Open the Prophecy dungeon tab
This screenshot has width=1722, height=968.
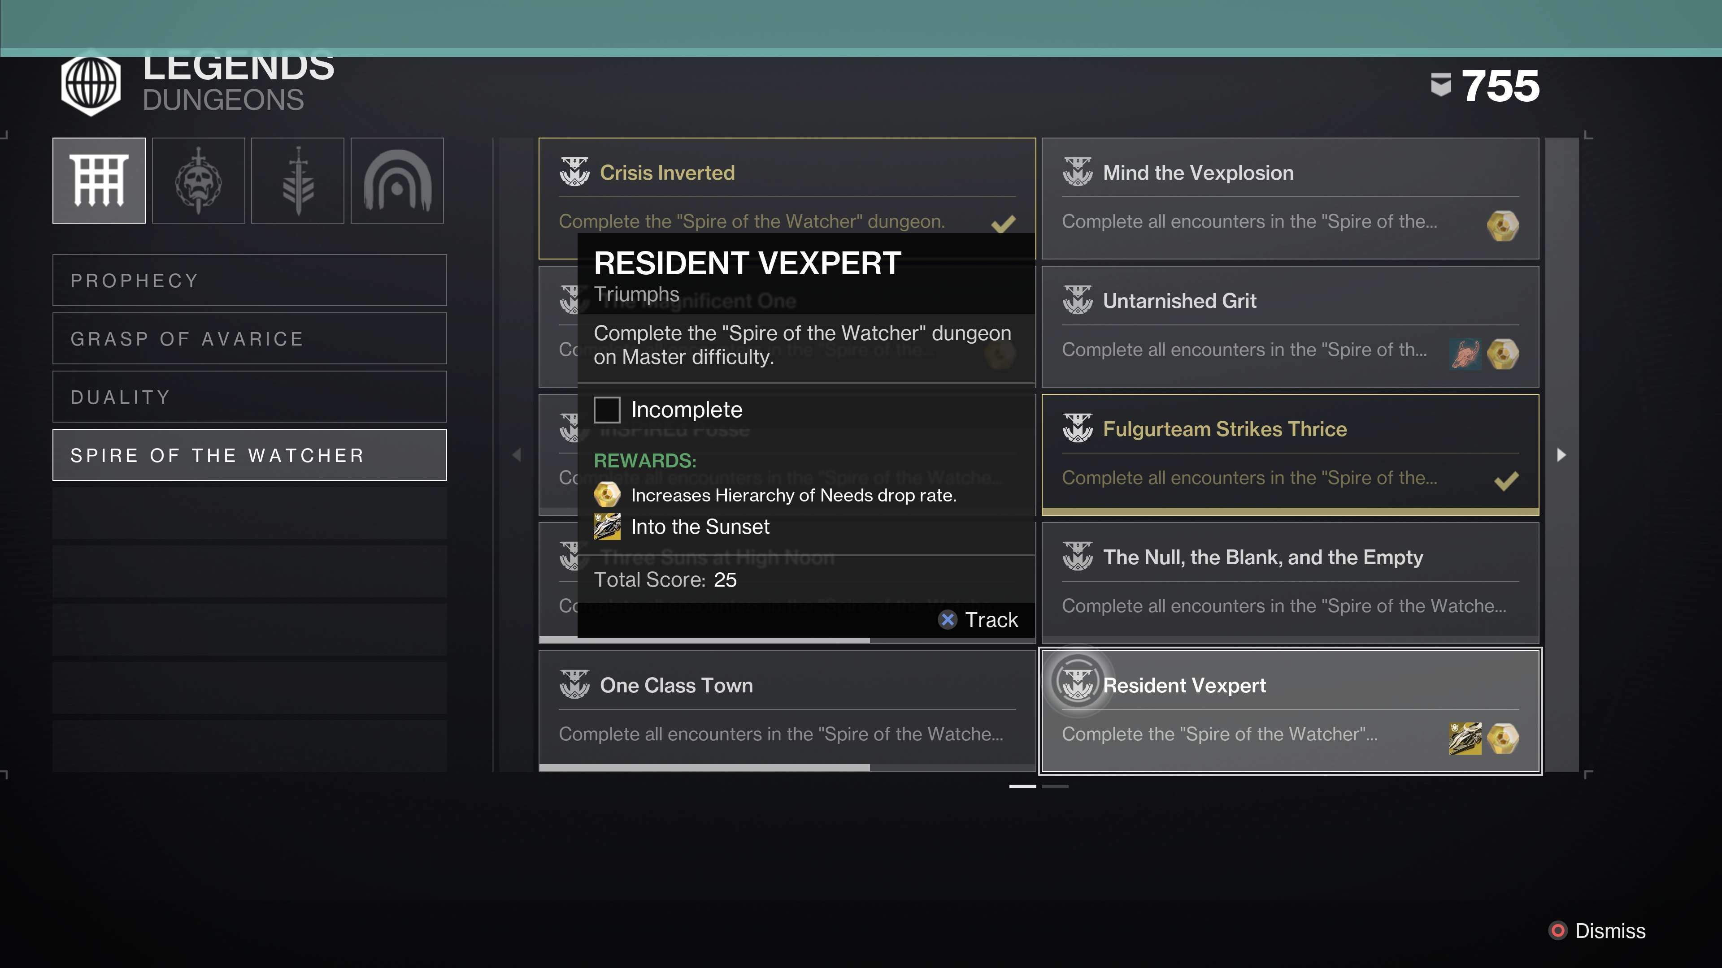coord(249,280)
